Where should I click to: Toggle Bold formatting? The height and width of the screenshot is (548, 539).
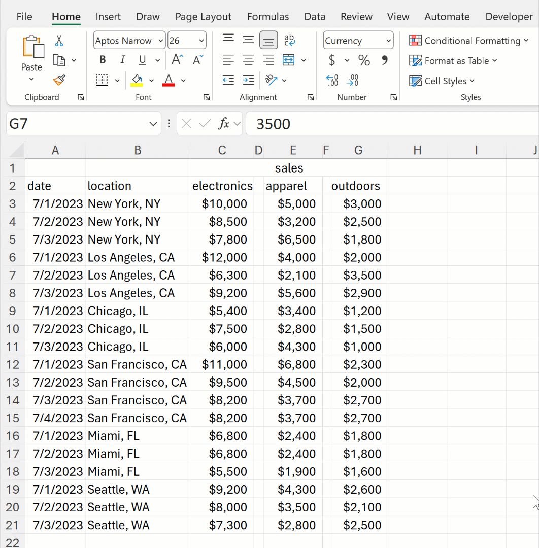(x=103, y=60)
